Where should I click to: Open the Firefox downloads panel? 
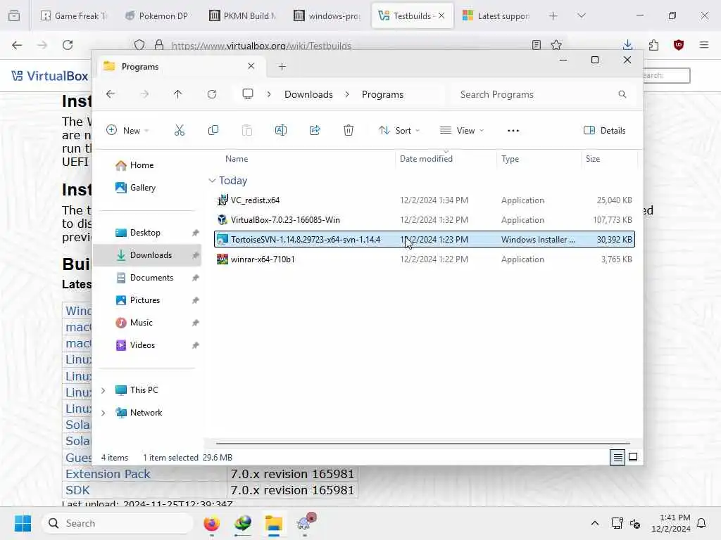627,44
